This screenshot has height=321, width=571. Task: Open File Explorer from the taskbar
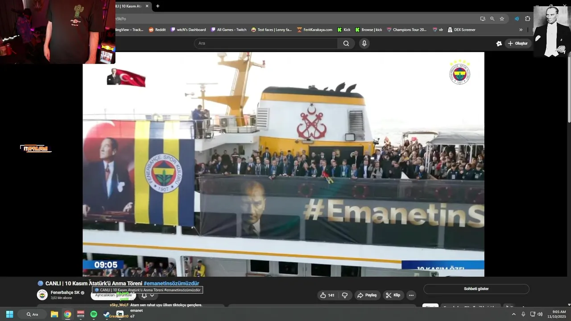click(54, 314)
